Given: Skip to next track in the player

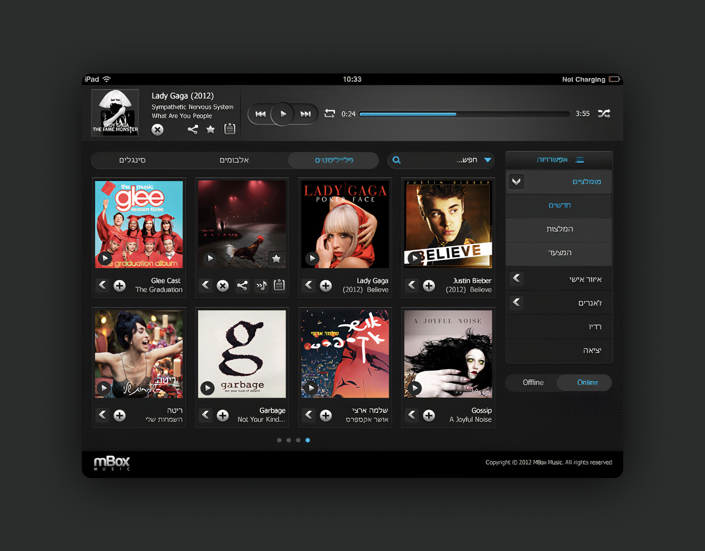Looking at the screenshot, I should pos(306,114).
